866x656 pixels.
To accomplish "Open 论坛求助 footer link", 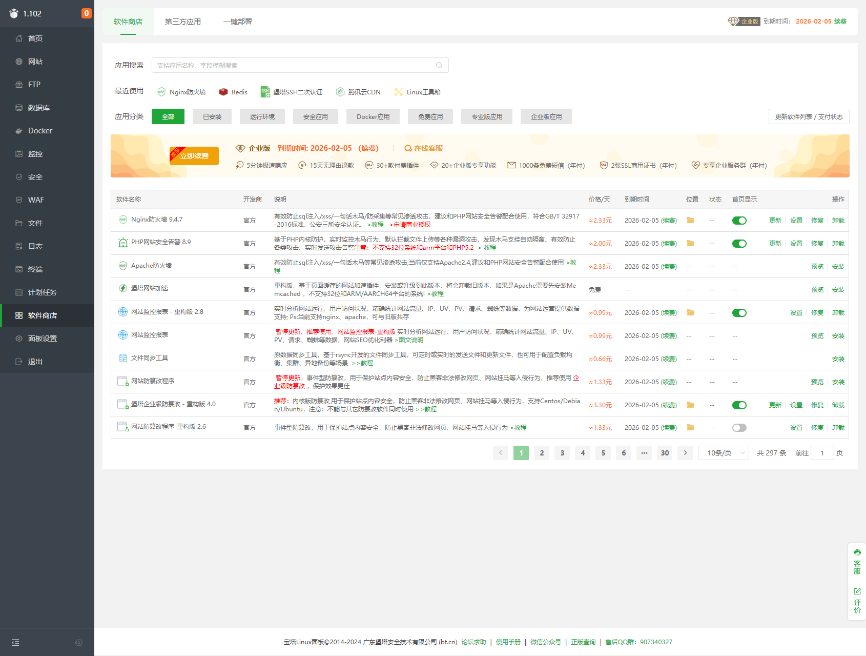I will pyautogui.click(x=473, y=642).
